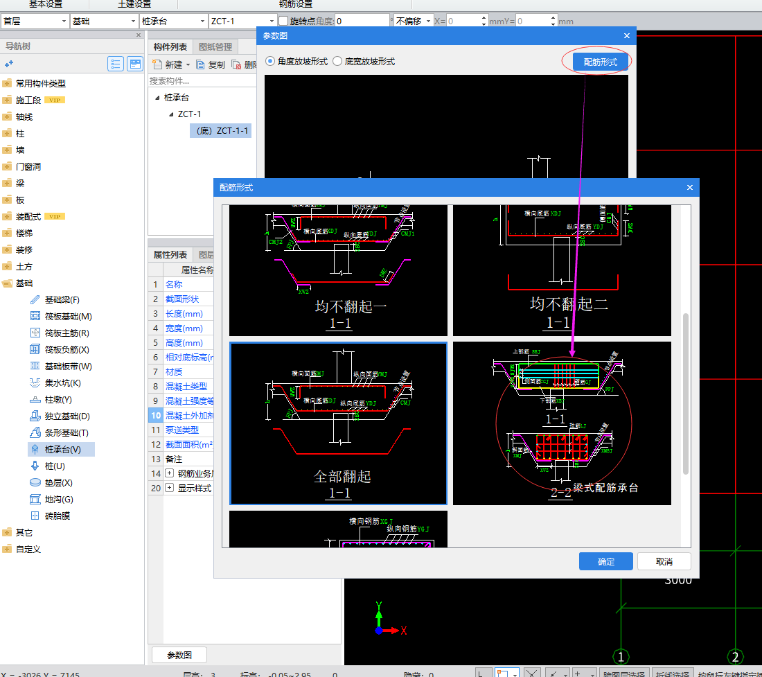The width and height of the screenshot is (762, 677).
Task: Select the 垫层(X) cushion layer icon
Action: [x=35, y=482]
